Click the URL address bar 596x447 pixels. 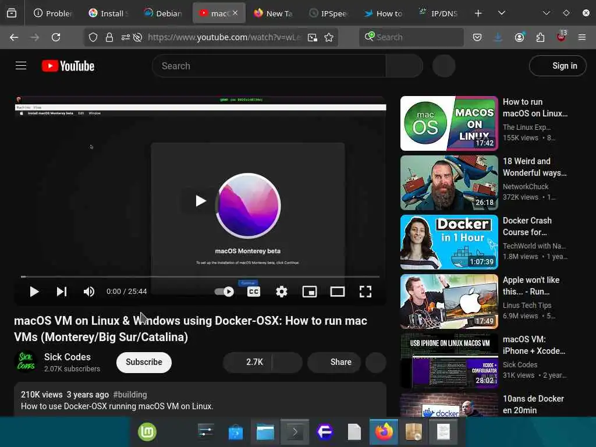pyautogui.click(x=224, y=37)
